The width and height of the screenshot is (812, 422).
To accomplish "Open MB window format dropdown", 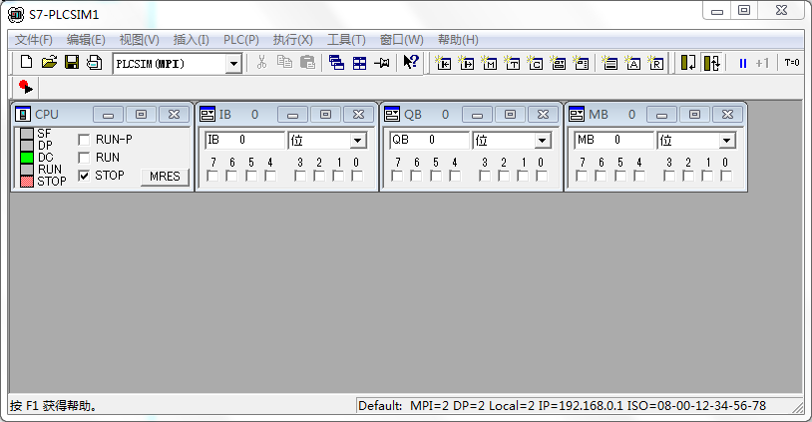I will (726, 141).
